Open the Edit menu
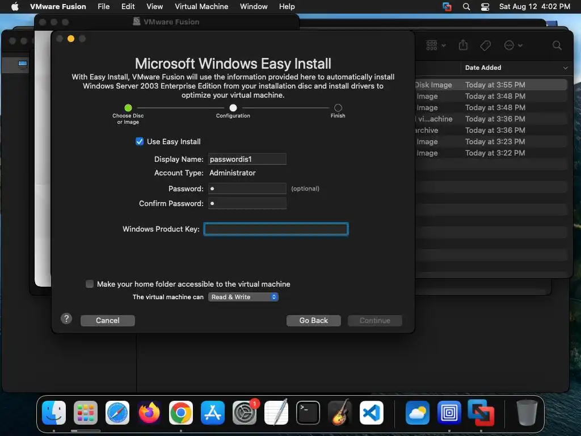This screenshot has width=581, height=436. [128, 6]
